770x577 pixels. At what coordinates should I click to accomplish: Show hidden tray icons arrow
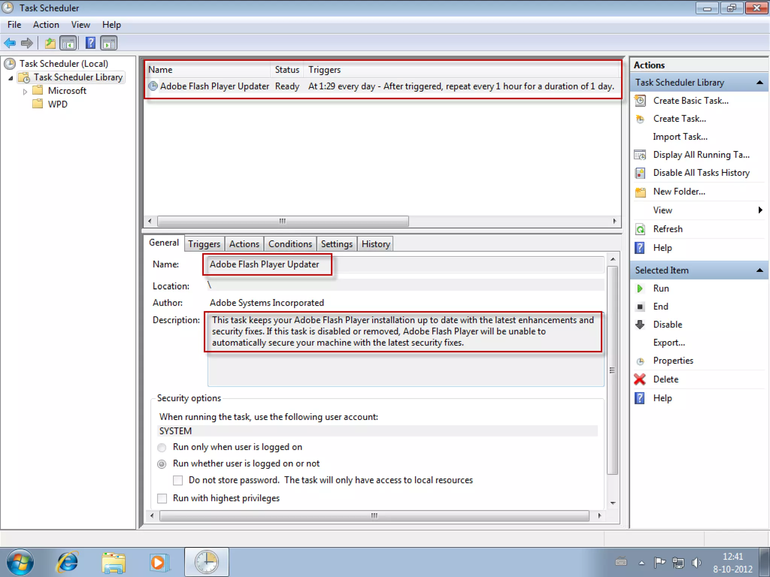(x=642, y=563)
